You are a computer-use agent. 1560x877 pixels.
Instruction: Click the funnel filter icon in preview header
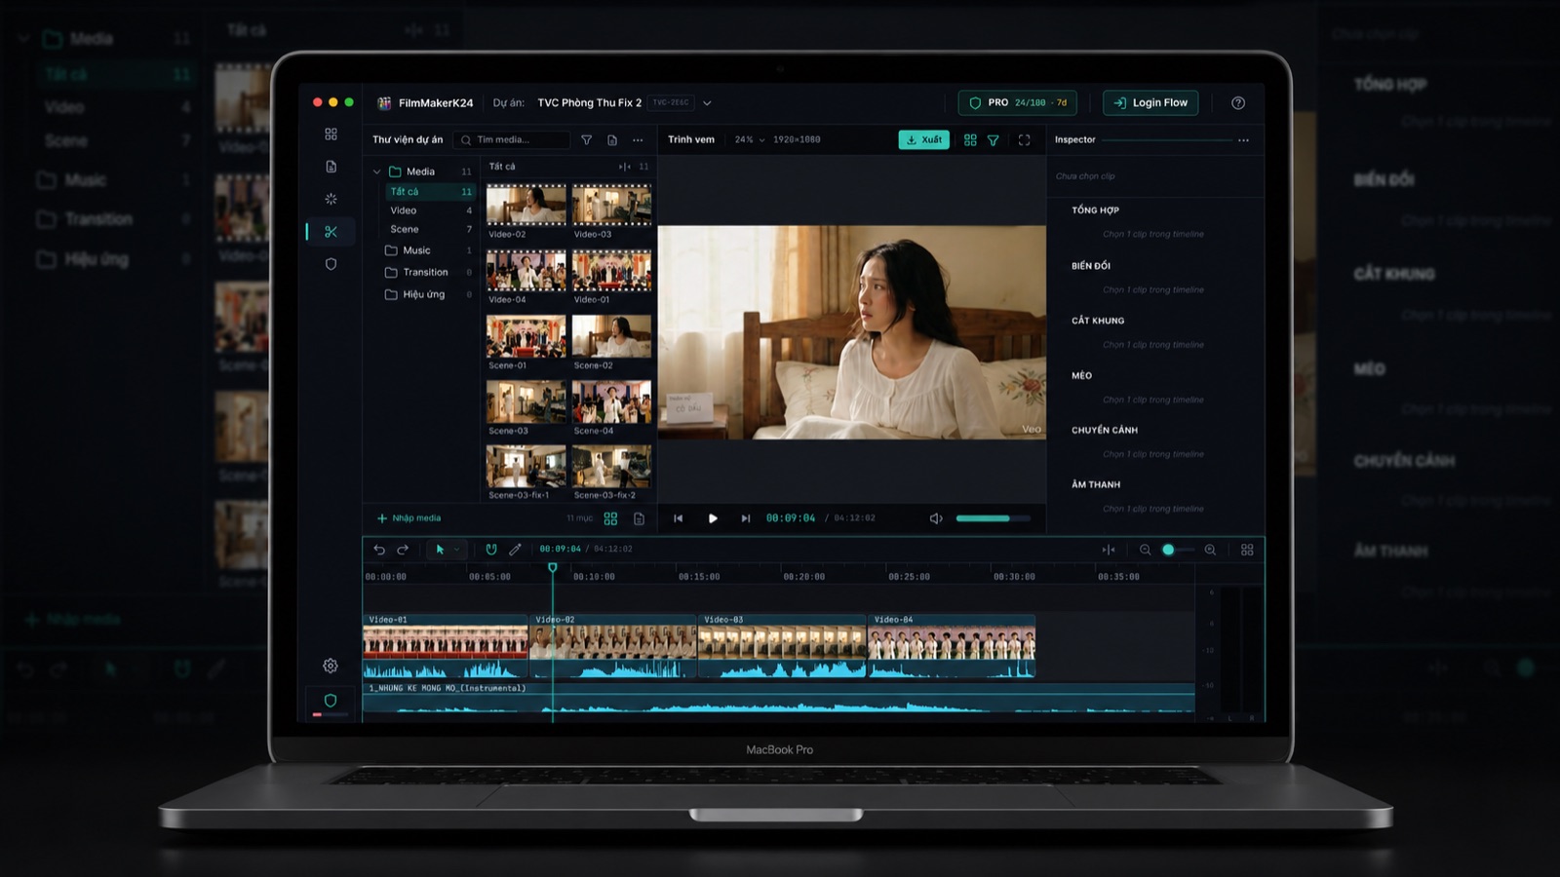[994, 140]
